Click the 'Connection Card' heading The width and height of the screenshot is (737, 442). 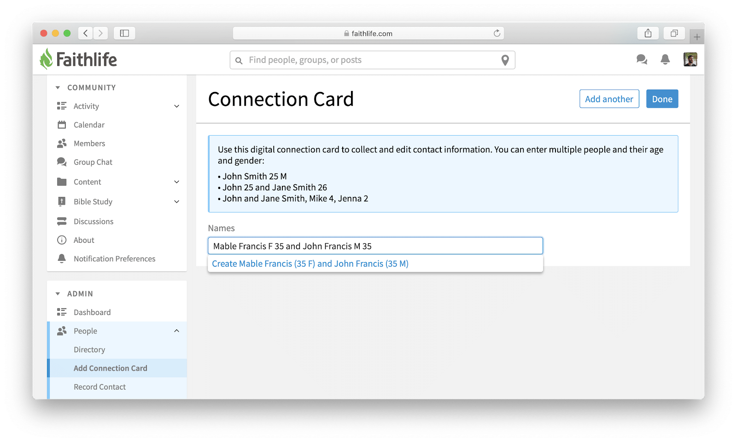[x=281, y=99]
